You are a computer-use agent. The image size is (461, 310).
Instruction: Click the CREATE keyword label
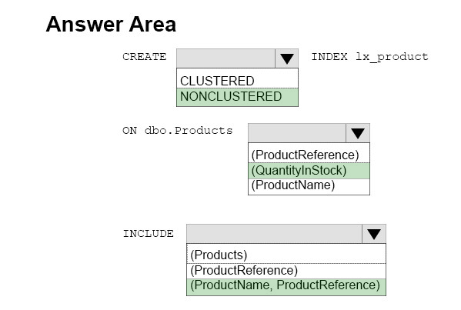point(145,56)
